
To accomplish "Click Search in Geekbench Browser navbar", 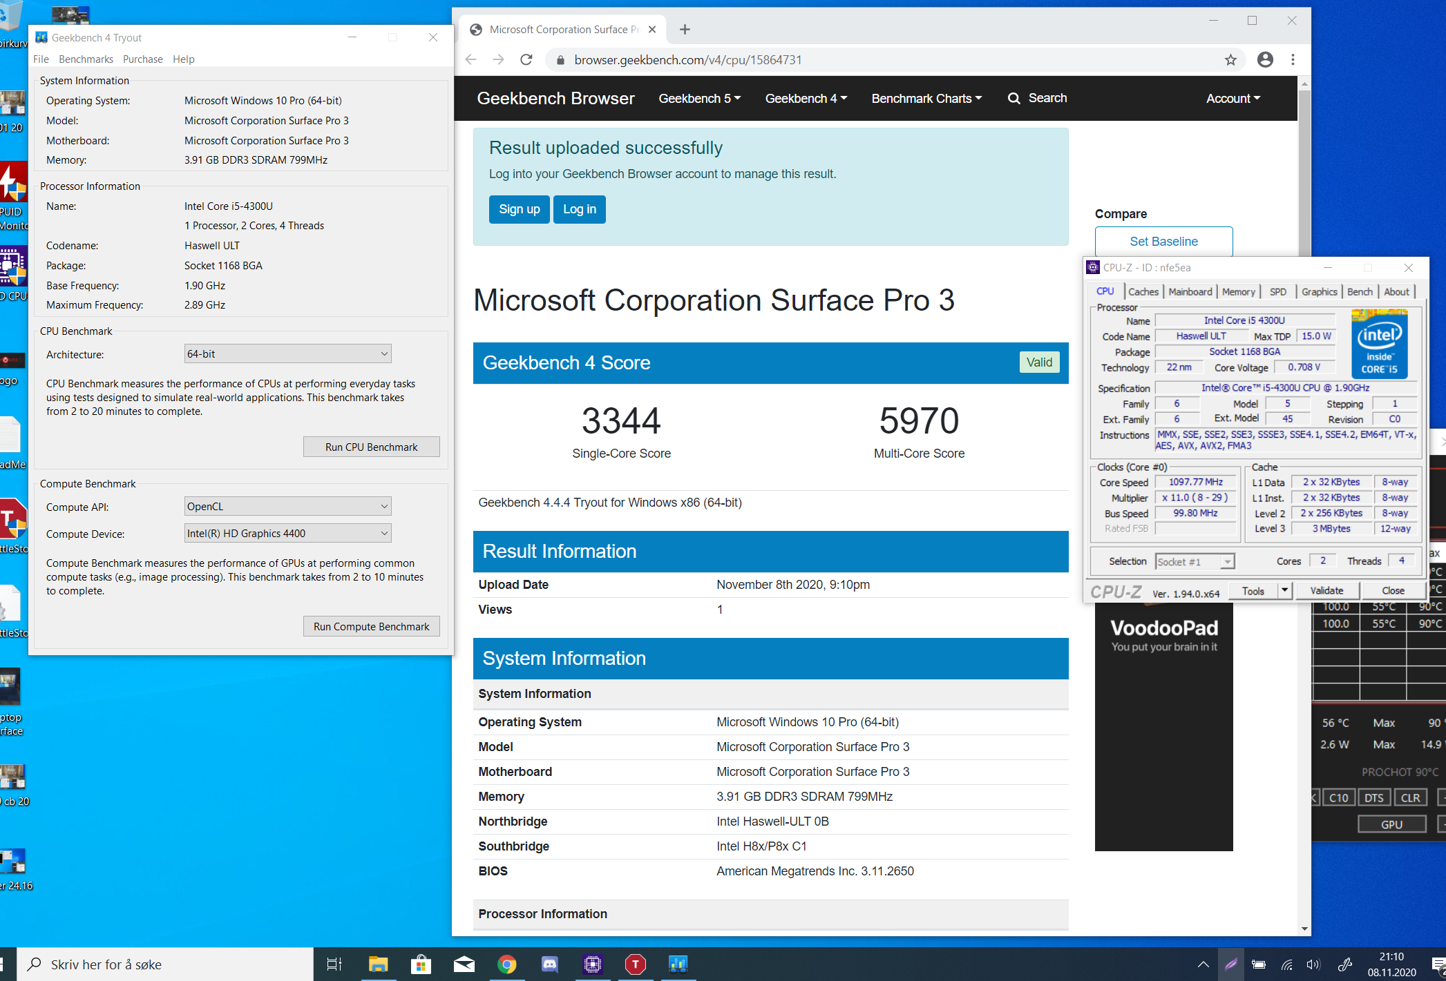I will [x=1037, y=98].
